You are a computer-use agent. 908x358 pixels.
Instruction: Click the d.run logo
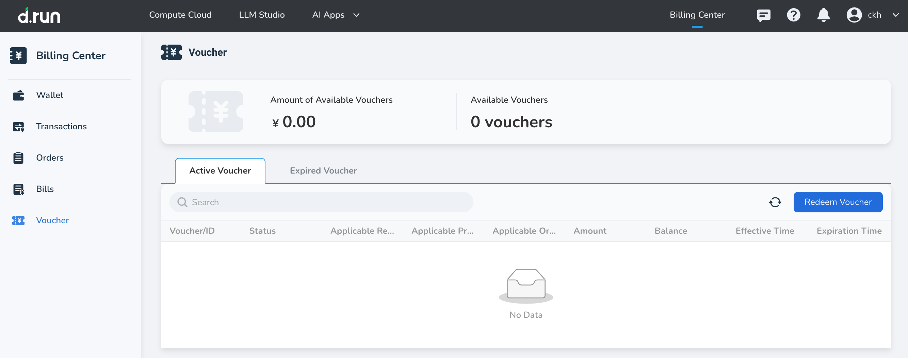coord(39,15)
